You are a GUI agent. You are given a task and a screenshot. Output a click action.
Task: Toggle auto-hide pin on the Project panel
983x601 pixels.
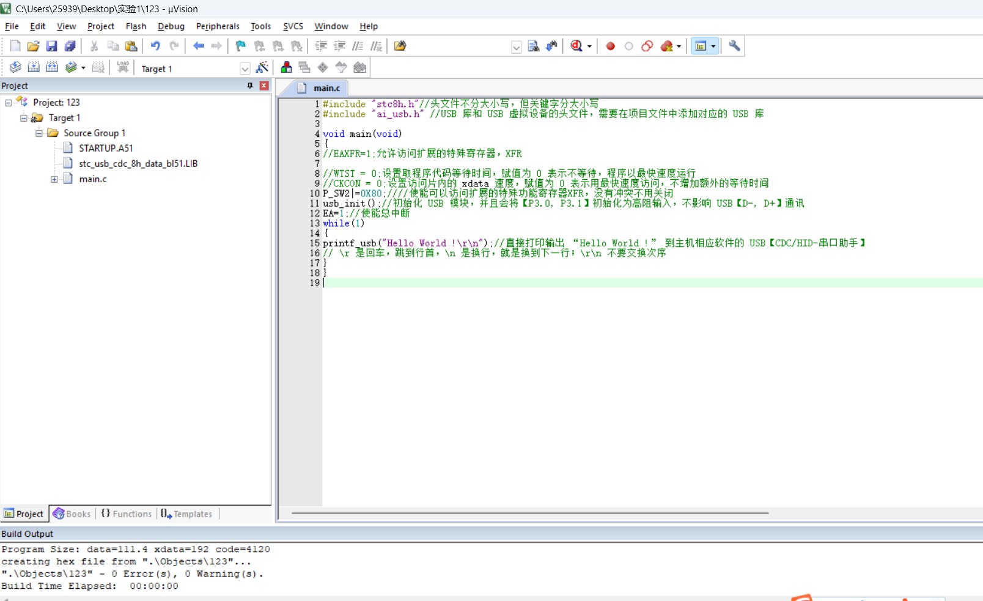point(250,86)
